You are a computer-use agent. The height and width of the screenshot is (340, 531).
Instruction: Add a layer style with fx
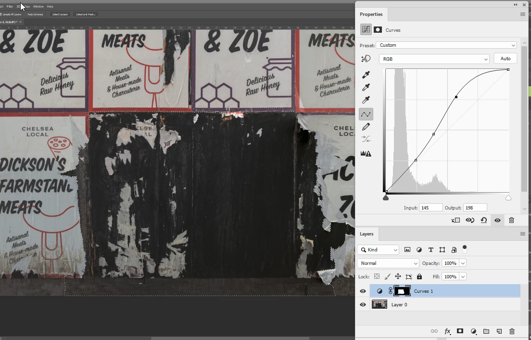coord(447,331)
